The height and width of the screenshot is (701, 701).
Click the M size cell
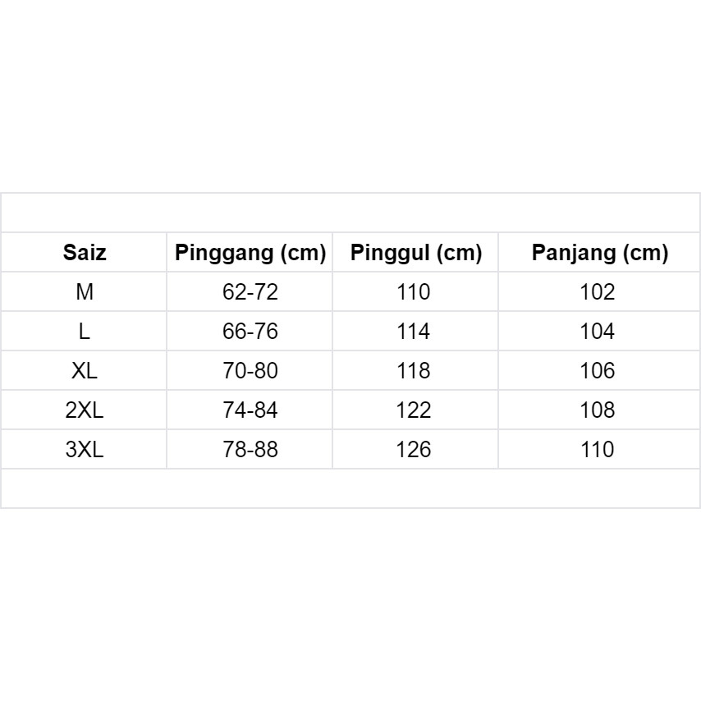coord(85,292)
